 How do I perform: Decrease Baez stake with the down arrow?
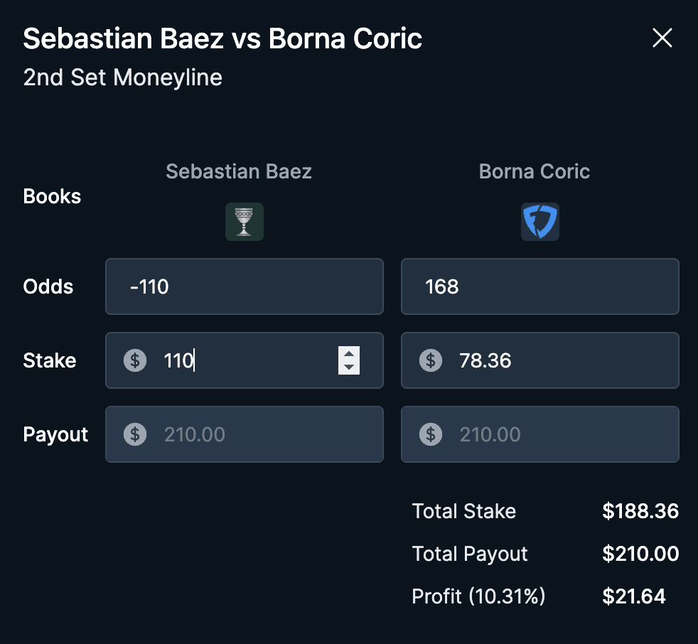pyautogui.click(x=349, y=367)
